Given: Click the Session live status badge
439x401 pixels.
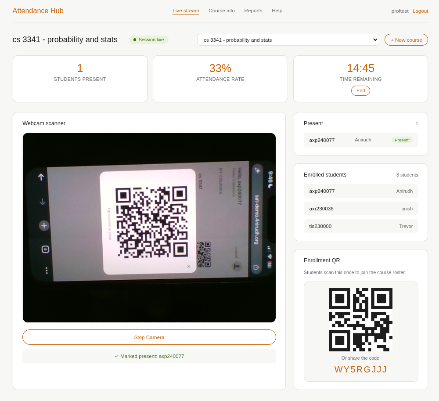Looking at the screenshot, I should (148, 40).
